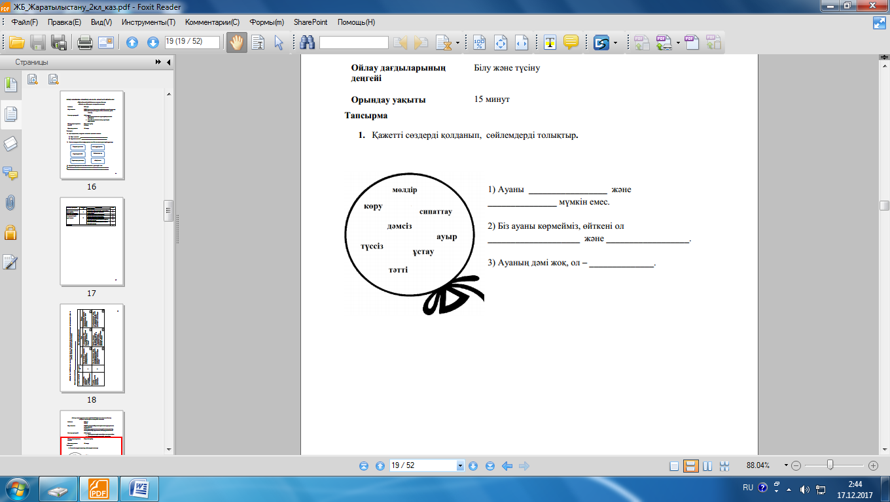Go to next page with toolbar down arrow
This screenshot has width=890, height=502.
coord(152,42)
